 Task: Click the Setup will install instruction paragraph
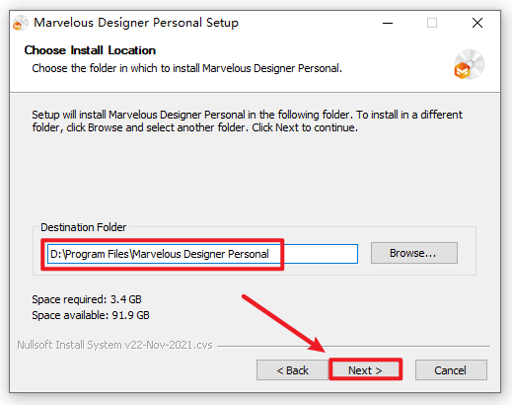[247, 121]
